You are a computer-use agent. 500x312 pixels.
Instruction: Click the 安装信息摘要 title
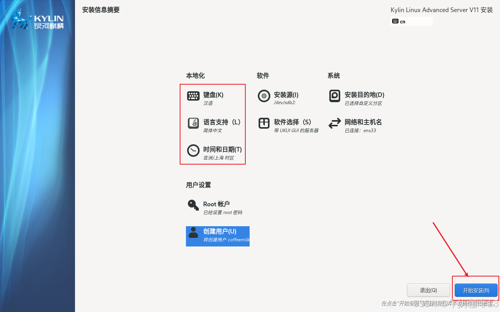point(101,10)
